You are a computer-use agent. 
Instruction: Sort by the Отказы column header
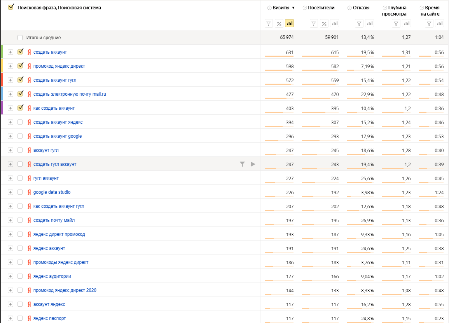pos(361,8)
